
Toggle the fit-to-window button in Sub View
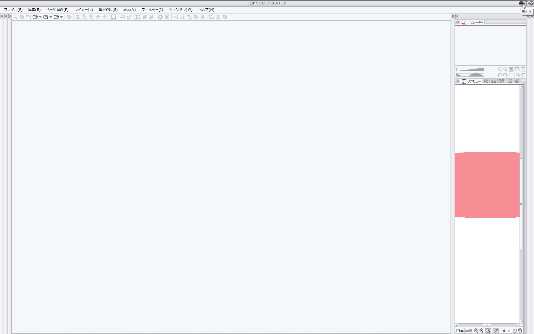click(488, 331)
